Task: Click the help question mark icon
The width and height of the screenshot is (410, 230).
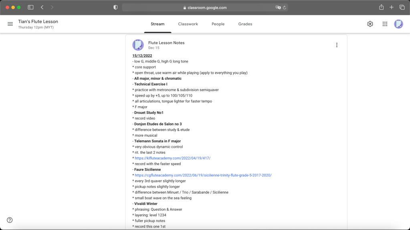Action: click(10, 220)
